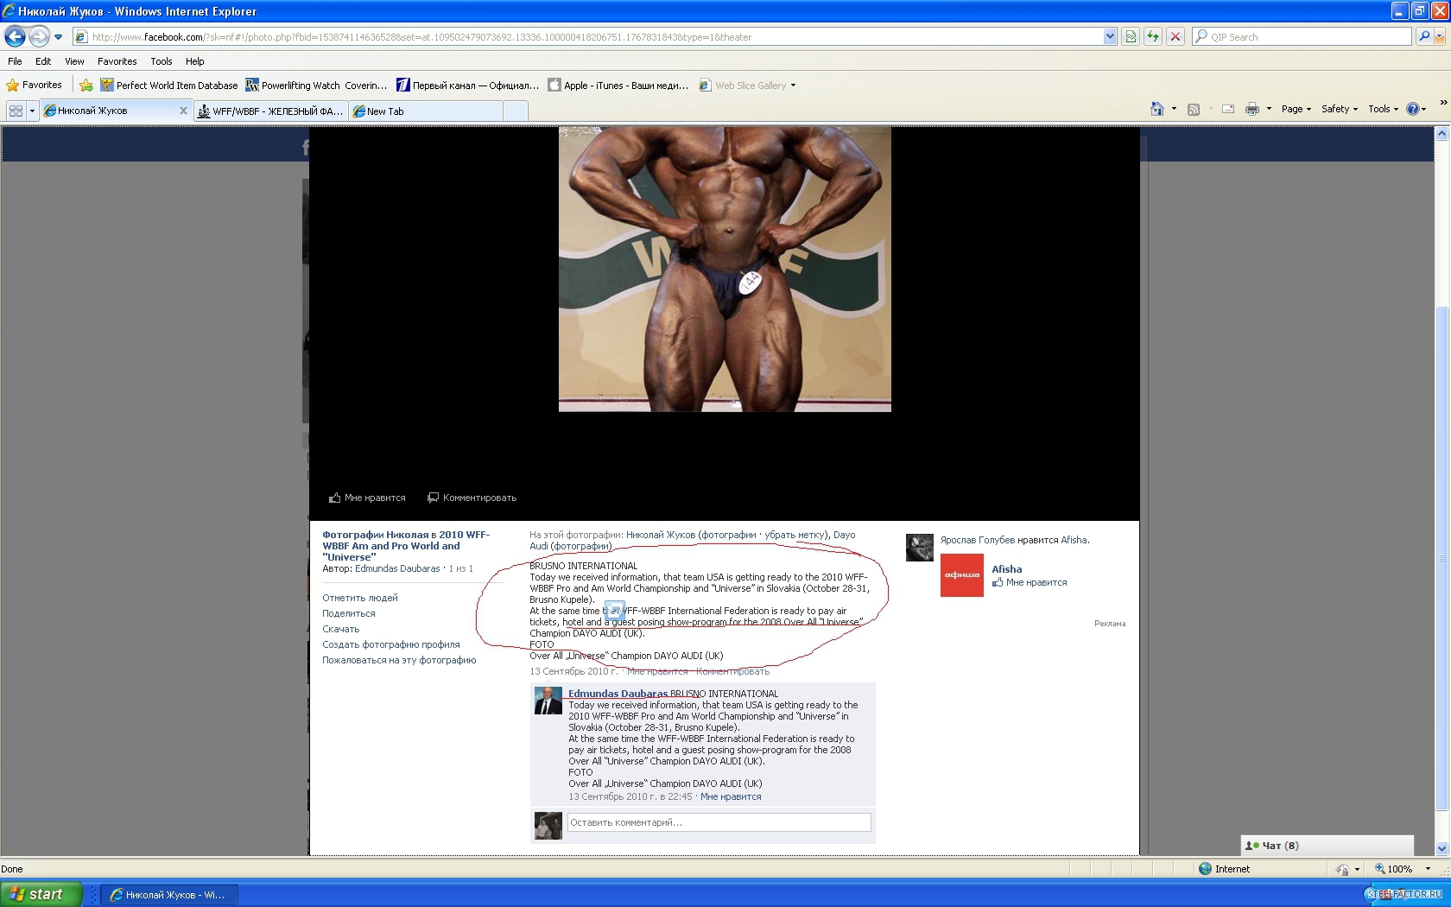
Task: Open the View menu
Action: tap(74, 61)
